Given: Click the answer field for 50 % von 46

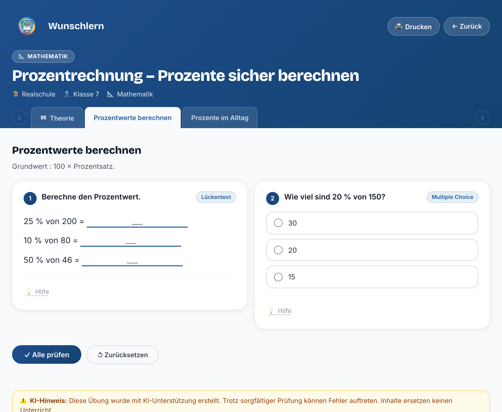Looking at the screenshot, I should [x=132, y=260].
